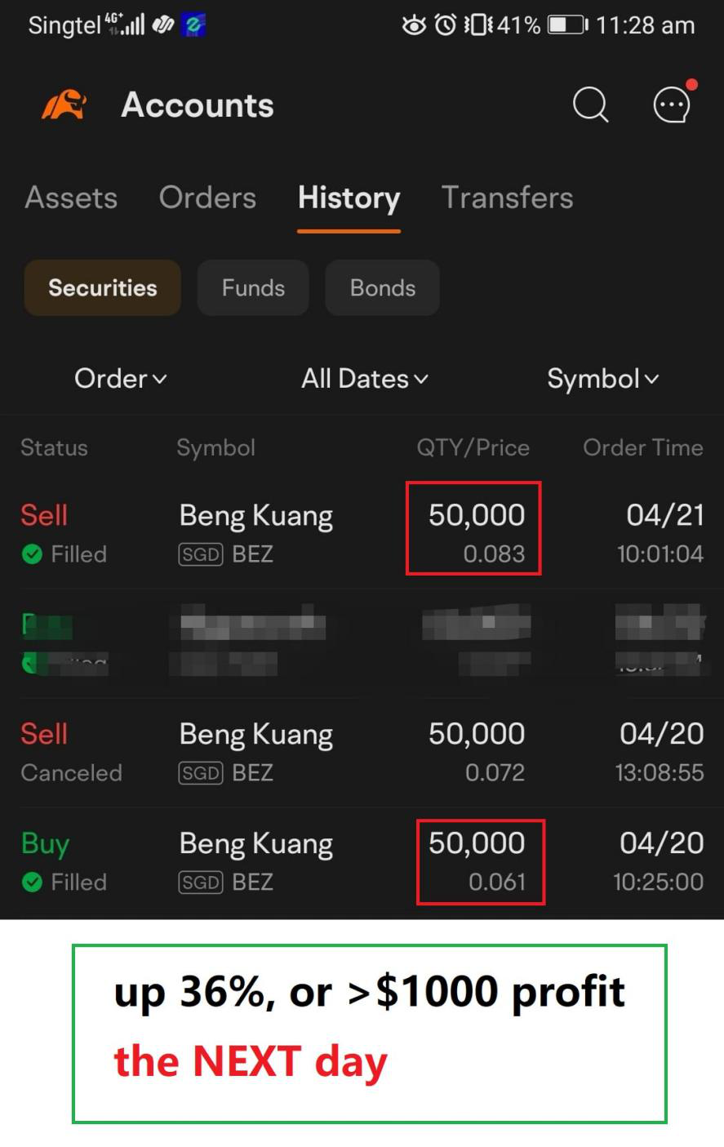The height and width of the screenshot is (1147, 724).
Task: Open the Transfers tab
Action: click(507, 198)
